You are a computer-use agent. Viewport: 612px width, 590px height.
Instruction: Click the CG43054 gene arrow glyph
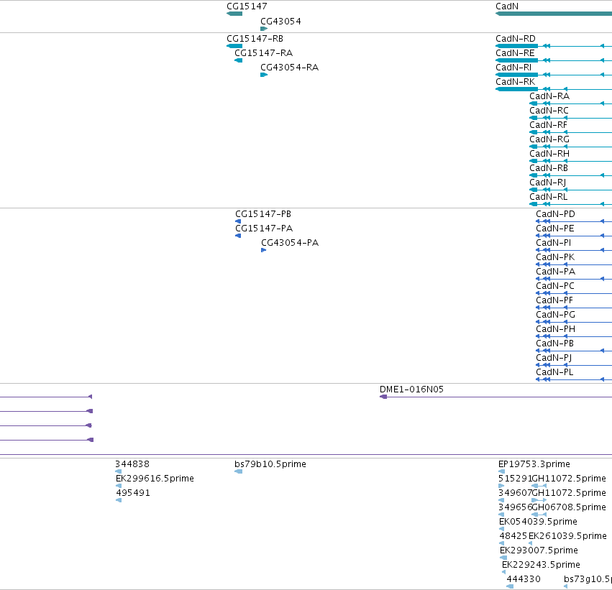pos(264,29)
